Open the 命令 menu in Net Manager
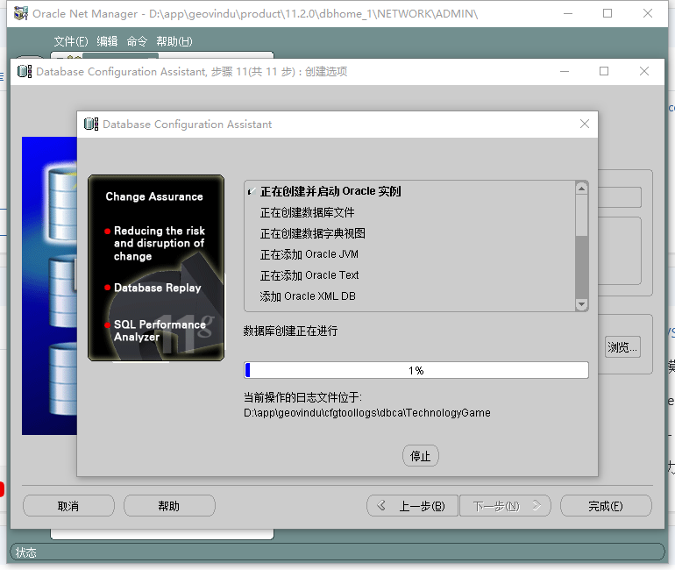 coord(137,41)
